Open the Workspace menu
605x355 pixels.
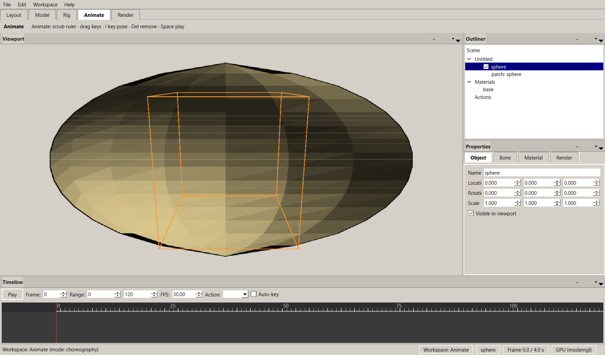tap(45, 4)
